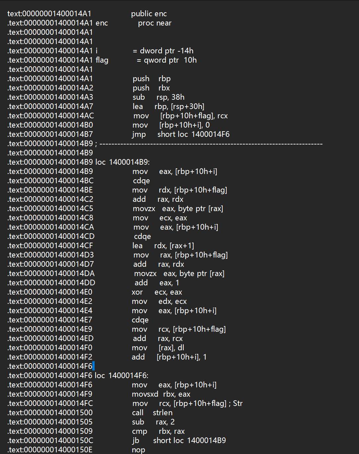The height and width of the screenshot is (454, 359).
Task: Select the "proc near" text on enc line
Action: point(155,23)
